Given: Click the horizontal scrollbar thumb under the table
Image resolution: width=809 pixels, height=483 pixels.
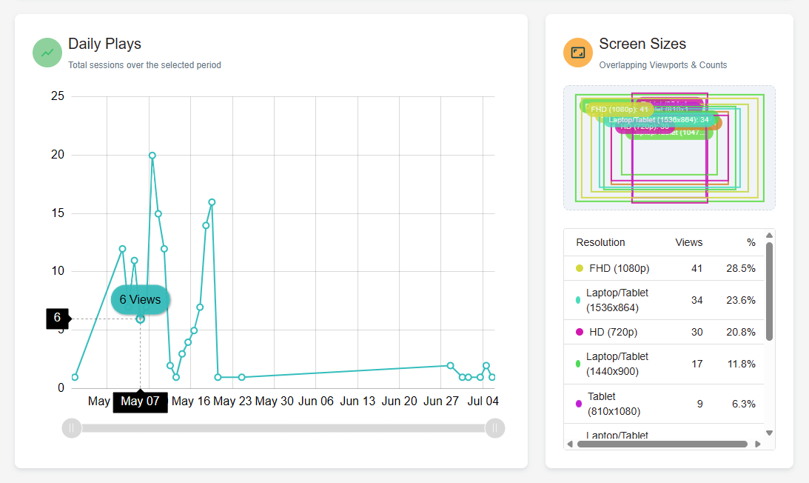Looking at the screenshot, I should tap(662, 444).
